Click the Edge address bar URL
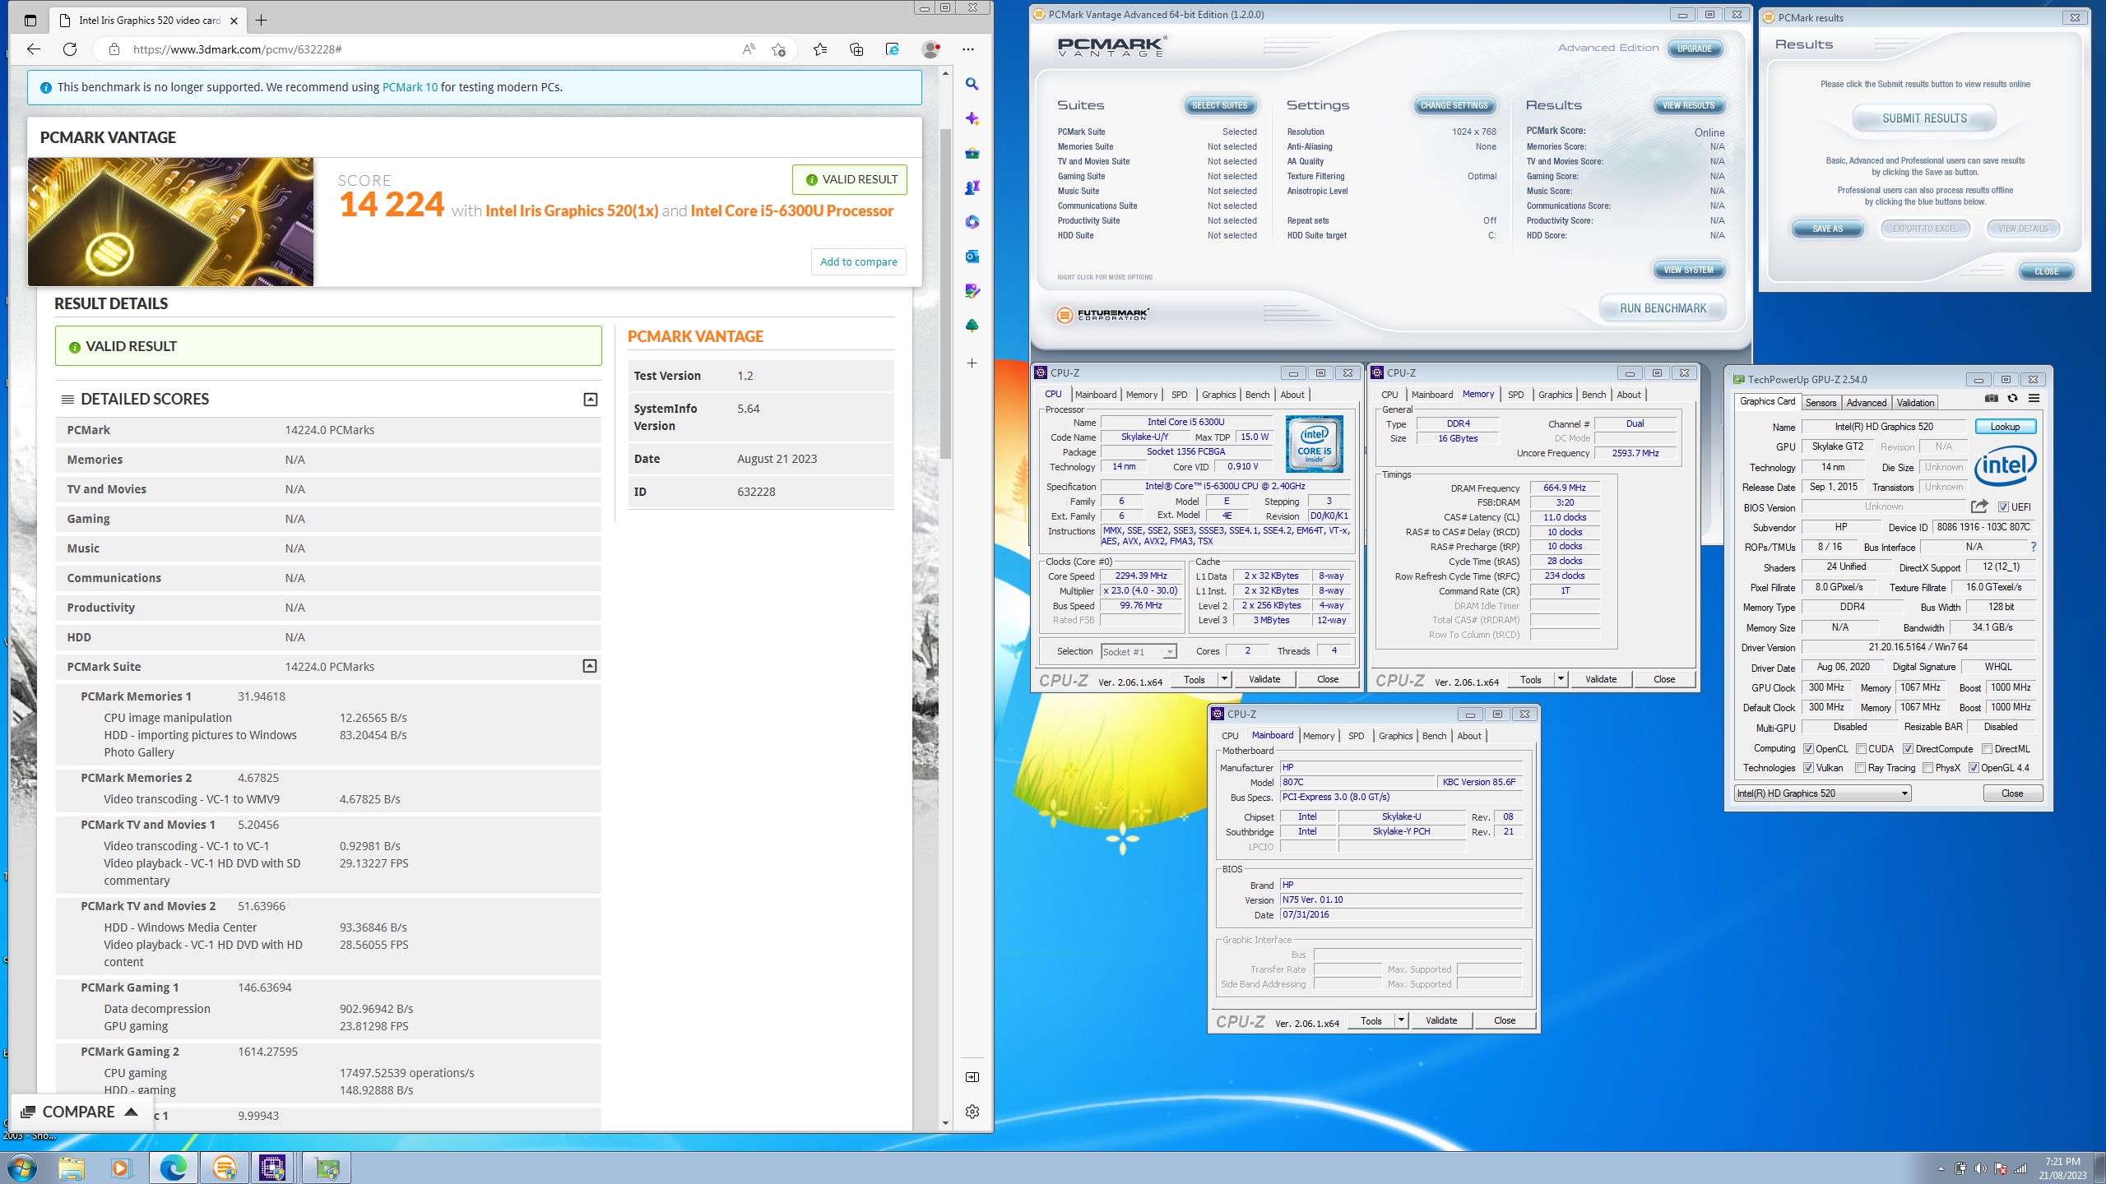The height and width of the screenshot is (1184, 2106). (237, 49)
